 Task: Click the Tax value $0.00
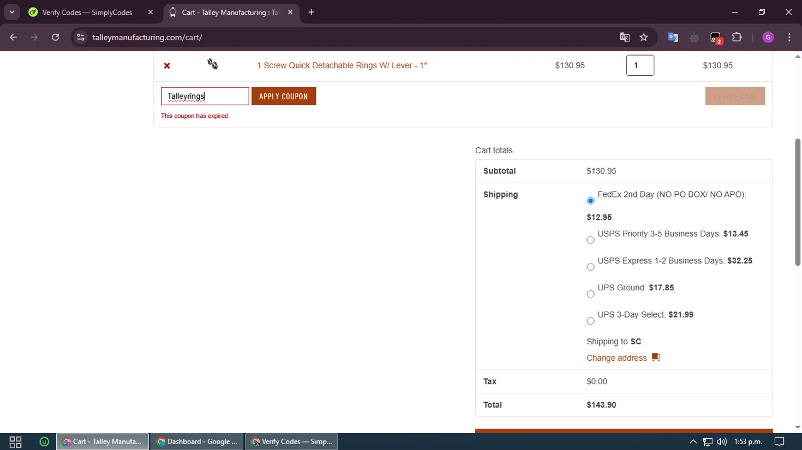[597, 382]
